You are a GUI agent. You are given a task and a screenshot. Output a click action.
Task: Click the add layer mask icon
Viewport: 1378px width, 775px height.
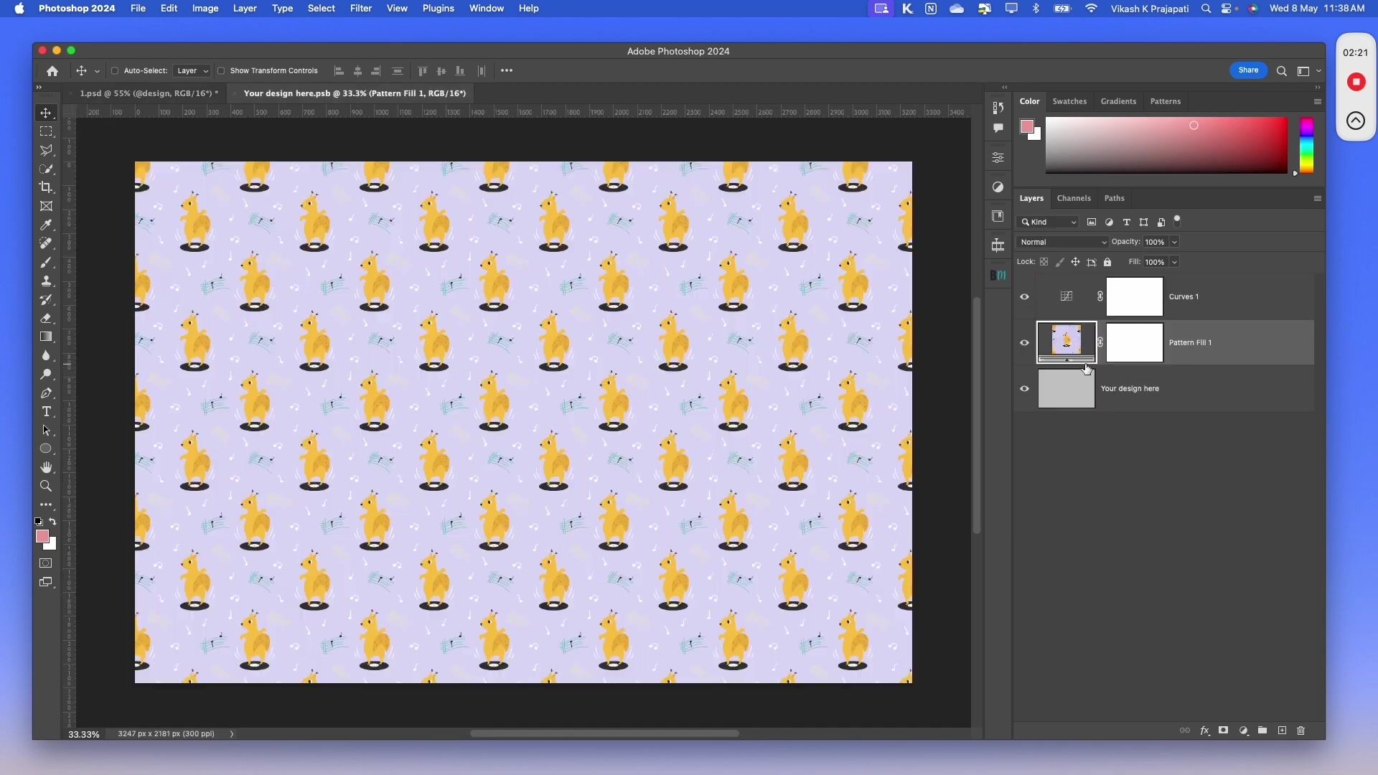[x=1224, y=731]
